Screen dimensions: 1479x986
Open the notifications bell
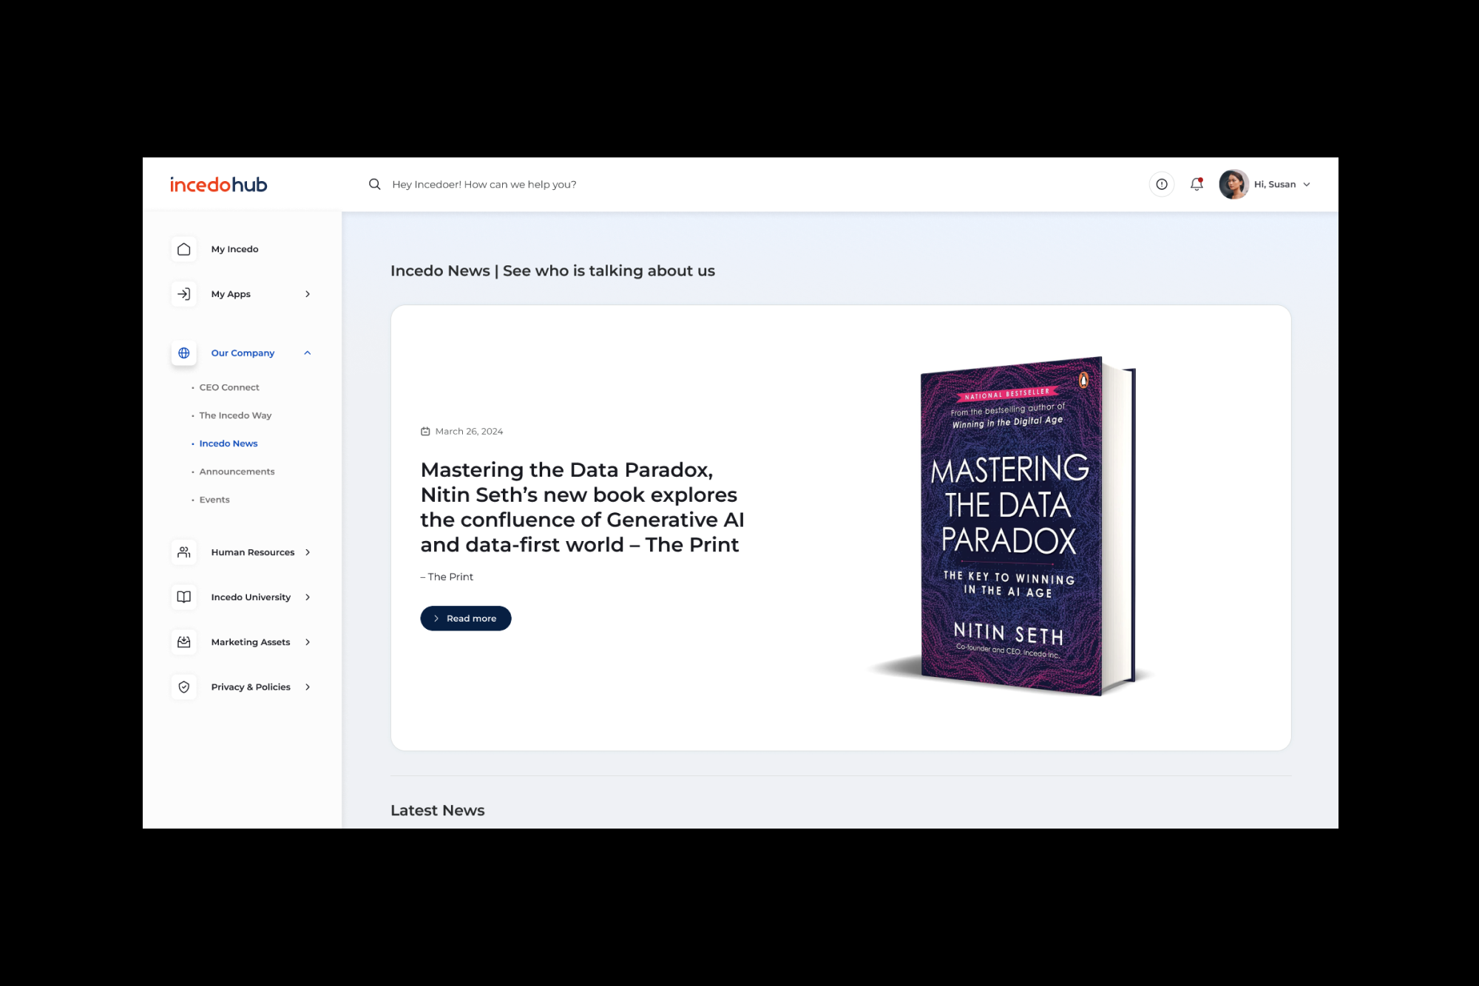1197,184
